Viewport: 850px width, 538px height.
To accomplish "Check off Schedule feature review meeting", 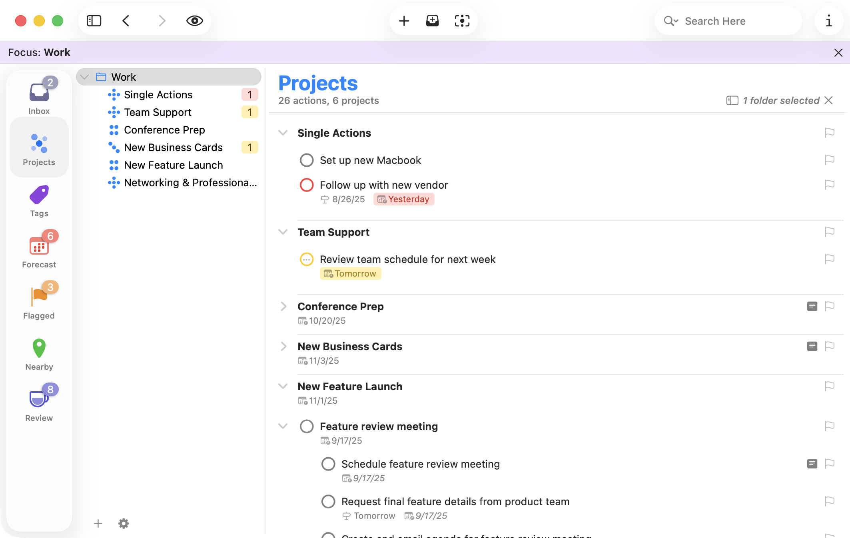I will 328,464.
